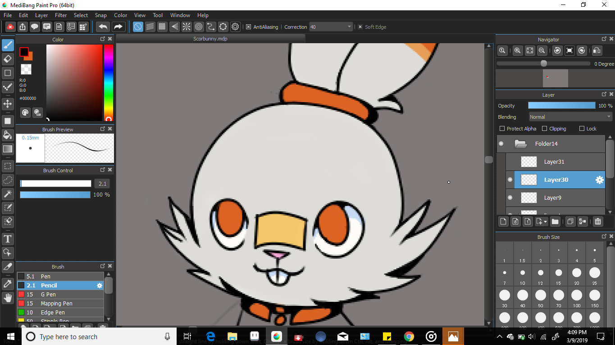
Task: Select the Hand tool
Action: (x=8, y=298)
